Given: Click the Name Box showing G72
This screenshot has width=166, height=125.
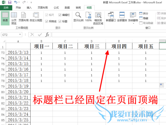Looking at the screenshot, I should click(x=10, y=35).
